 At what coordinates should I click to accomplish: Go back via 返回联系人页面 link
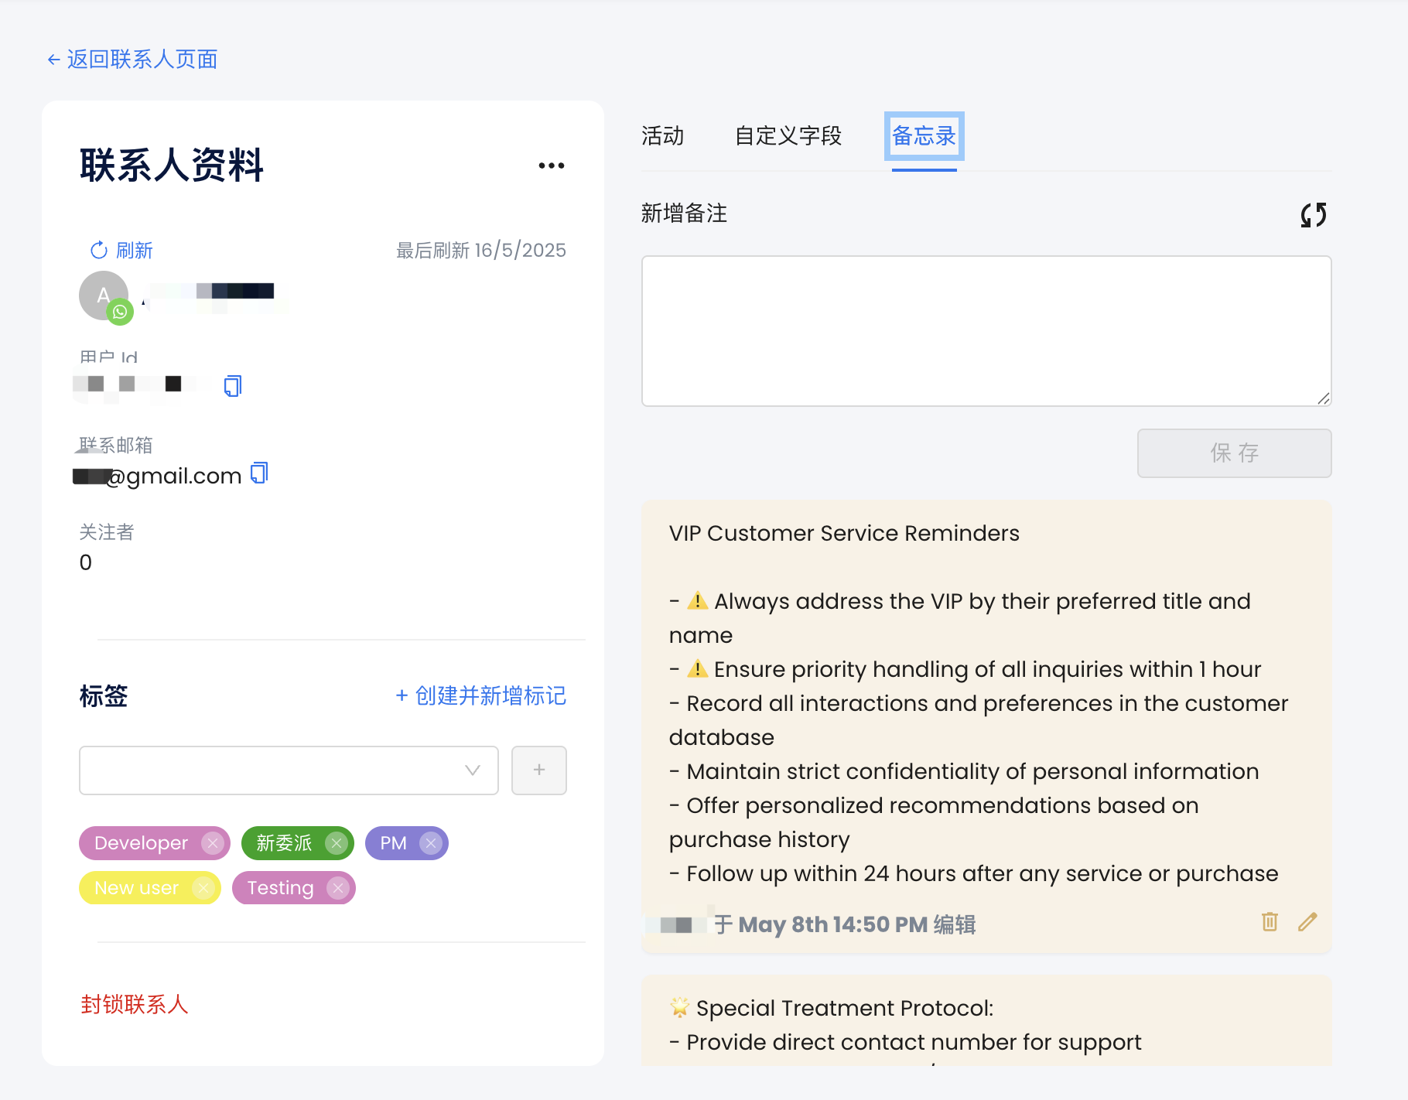132,60
